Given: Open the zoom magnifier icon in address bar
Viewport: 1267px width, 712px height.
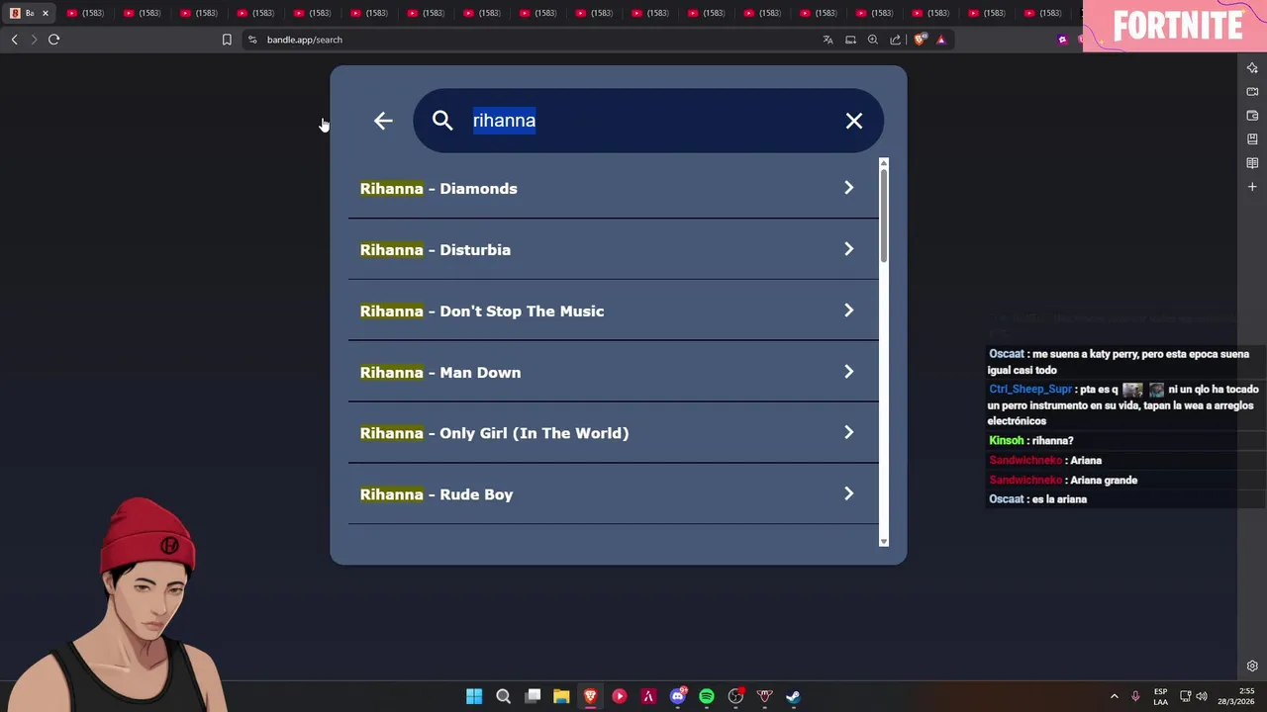Looking at the screenshot, I should point(873,40).
